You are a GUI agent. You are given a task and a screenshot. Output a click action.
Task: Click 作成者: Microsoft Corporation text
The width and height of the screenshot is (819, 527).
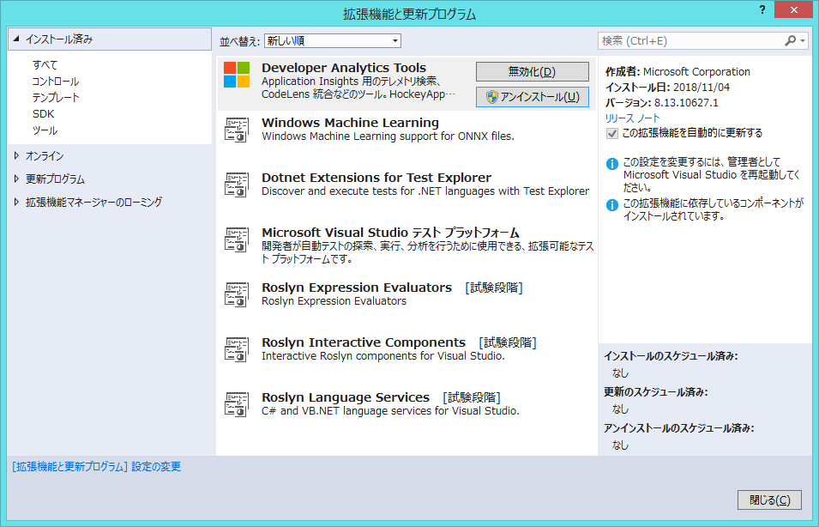point(677,71)
